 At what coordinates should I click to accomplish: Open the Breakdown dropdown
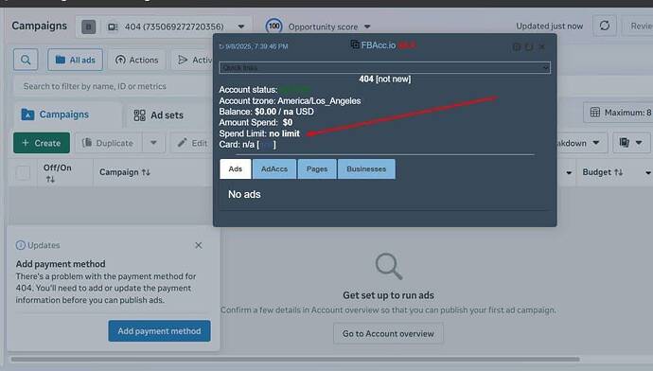pyautogui.click(x=581, y=143)
